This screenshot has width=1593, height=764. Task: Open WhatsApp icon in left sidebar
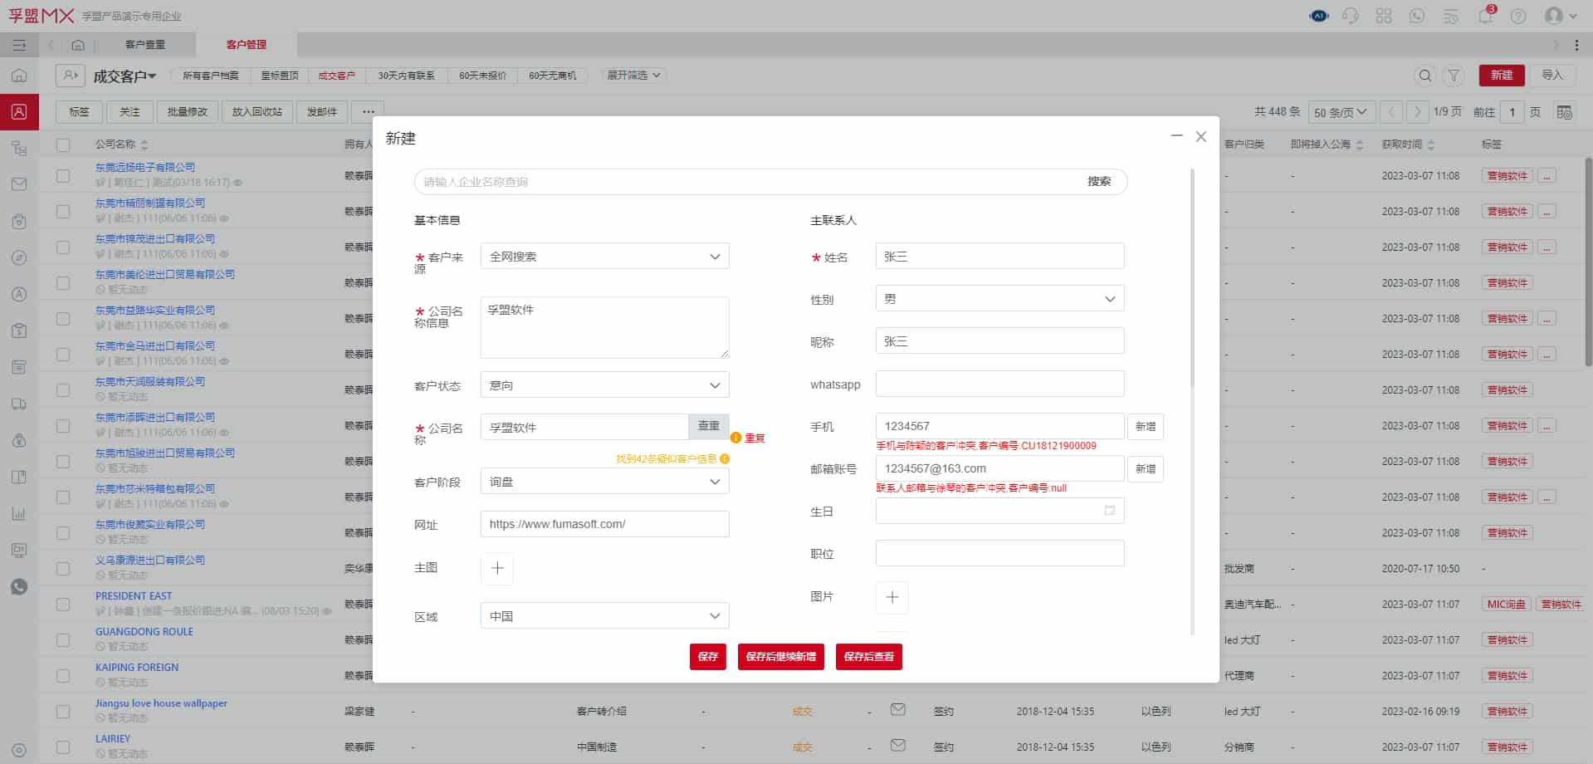pyautogui.click(x=19, y=587)
